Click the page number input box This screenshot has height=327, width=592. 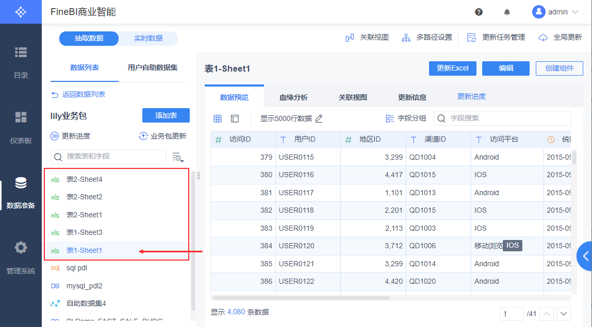click(512, 314)
